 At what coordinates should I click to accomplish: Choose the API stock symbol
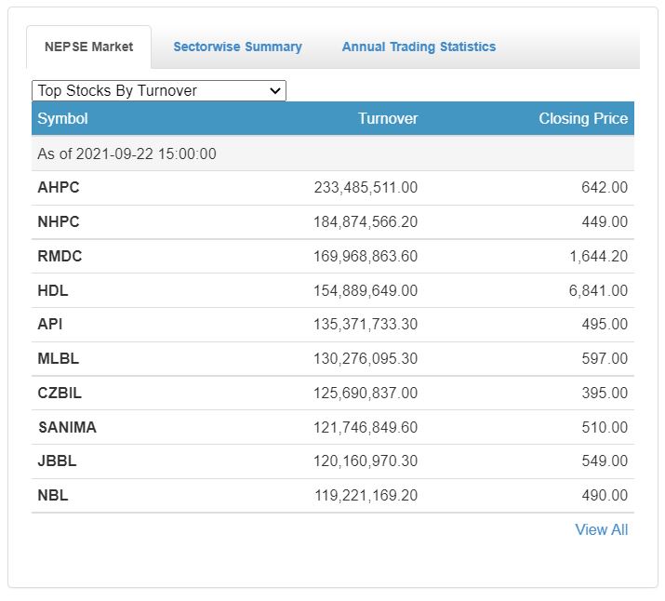(50, 325)
